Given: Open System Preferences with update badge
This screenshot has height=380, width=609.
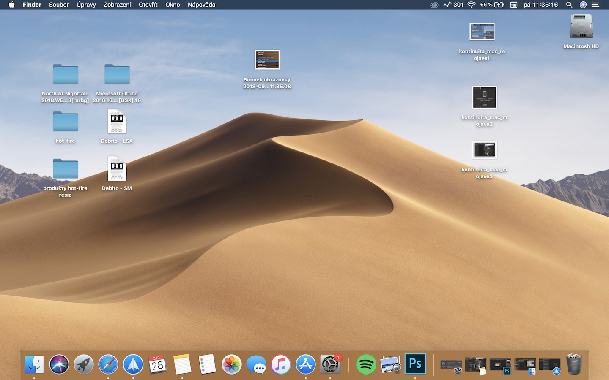Looking at the screenshot, I should click(330, 364).
